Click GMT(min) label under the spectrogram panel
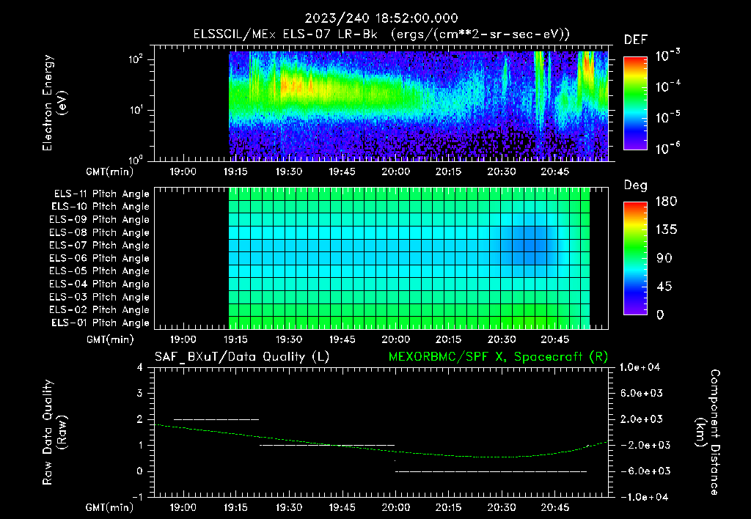Image resolution: width=751 pixels, height=519 pixels. tap(110, 172)
